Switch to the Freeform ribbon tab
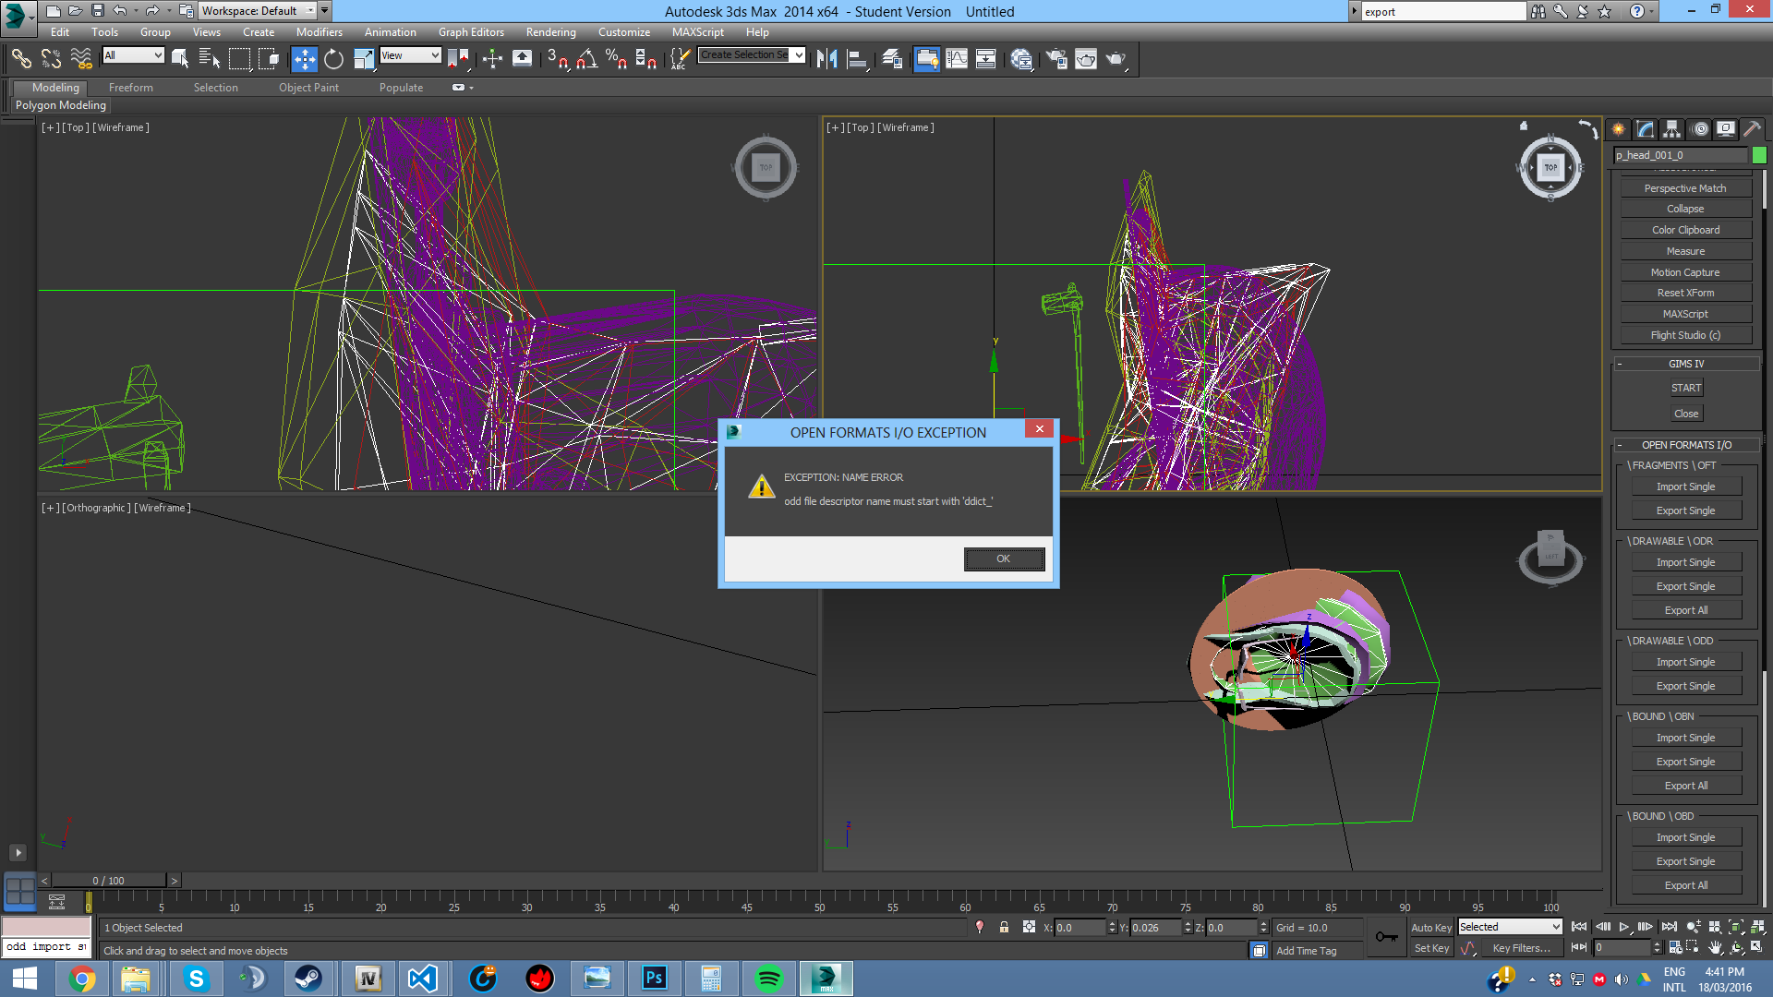This screenshot has height=997, width=1773. tap(130, 88)
